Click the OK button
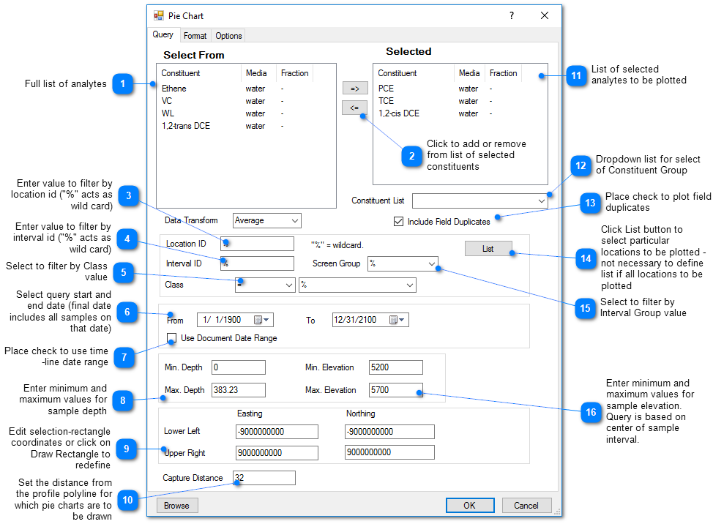 pyautogui.click(x=469, y=505)
